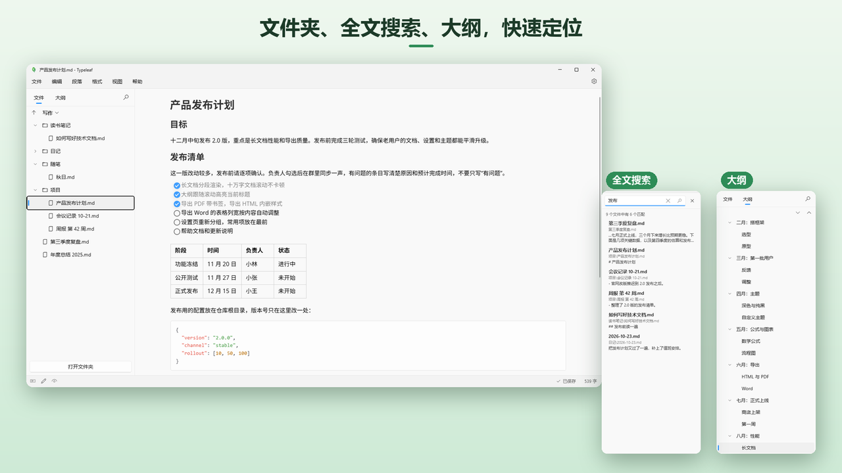Click the pencil edit icon in status bar
The width and height of the screenshot is (842, 473).
coord(43,381)
